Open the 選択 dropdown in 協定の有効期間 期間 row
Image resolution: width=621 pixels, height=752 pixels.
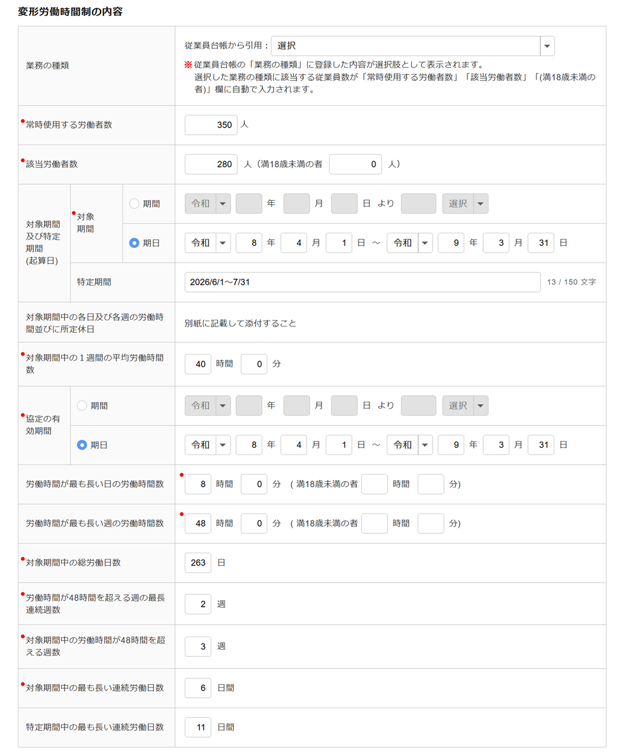465,406
